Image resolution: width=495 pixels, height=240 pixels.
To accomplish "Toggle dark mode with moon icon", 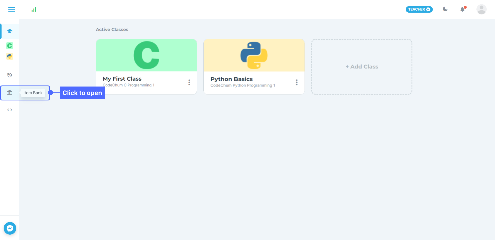I will [445, 9].
